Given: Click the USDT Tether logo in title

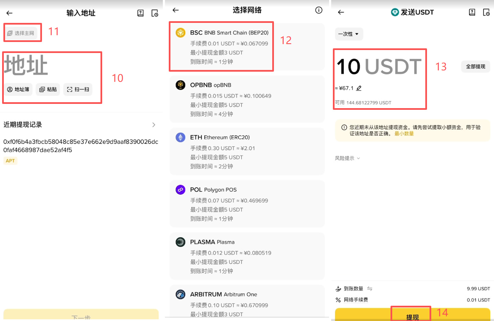Looking at the screenshot, I should click(x=395, y=12).
